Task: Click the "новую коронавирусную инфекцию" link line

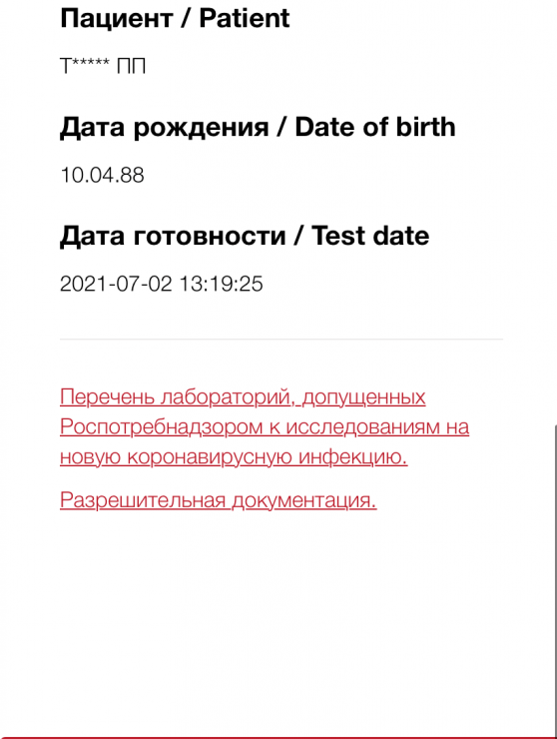Action: pos(234,456)
